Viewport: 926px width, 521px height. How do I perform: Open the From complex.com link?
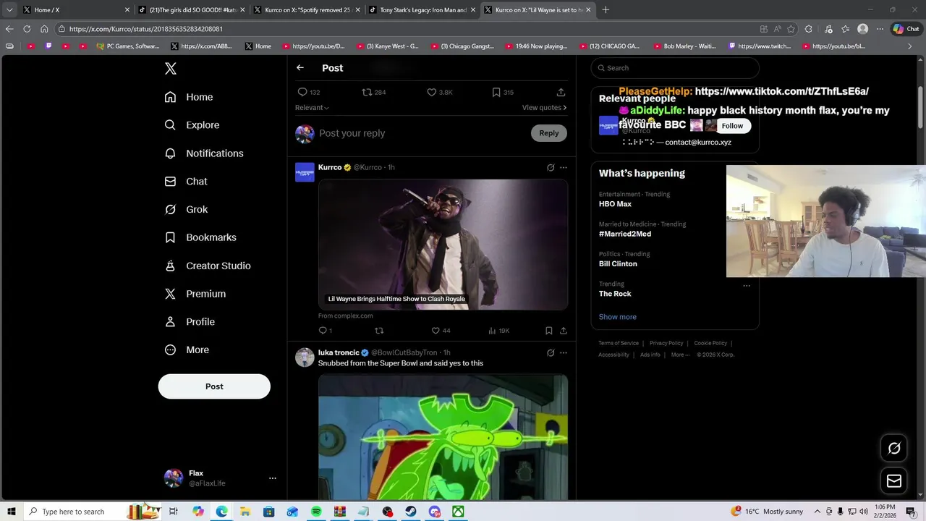pyautogui.click(x=346, y=316)
